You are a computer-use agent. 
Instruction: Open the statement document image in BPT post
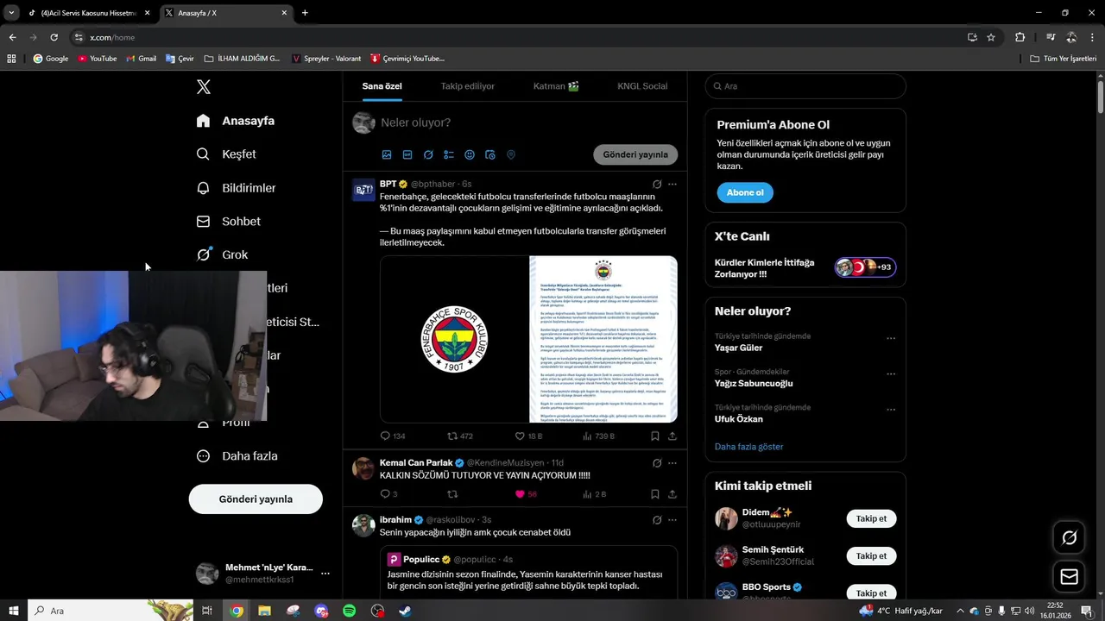603,339
